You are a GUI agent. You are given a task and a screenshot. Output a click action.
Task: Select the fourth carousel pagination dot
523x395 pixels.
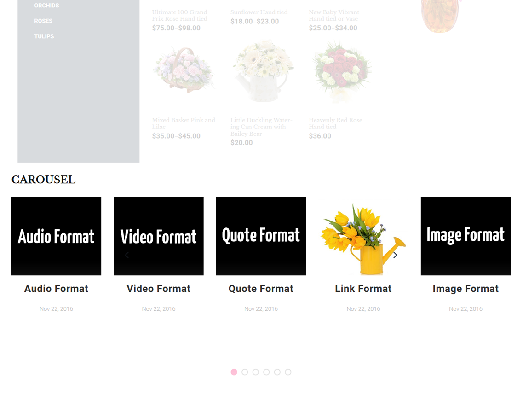tap(266, 372)
